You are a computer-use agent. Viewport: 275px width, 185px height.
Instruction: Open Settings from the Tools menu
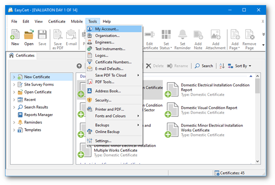click(x=114, y=141)
